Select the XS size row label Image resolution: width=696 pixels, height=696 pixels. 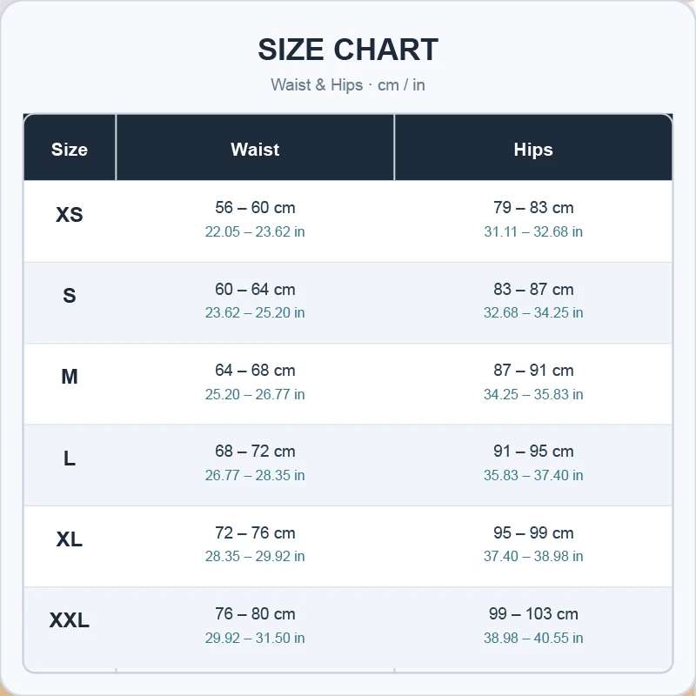click(x=70, y=214)
